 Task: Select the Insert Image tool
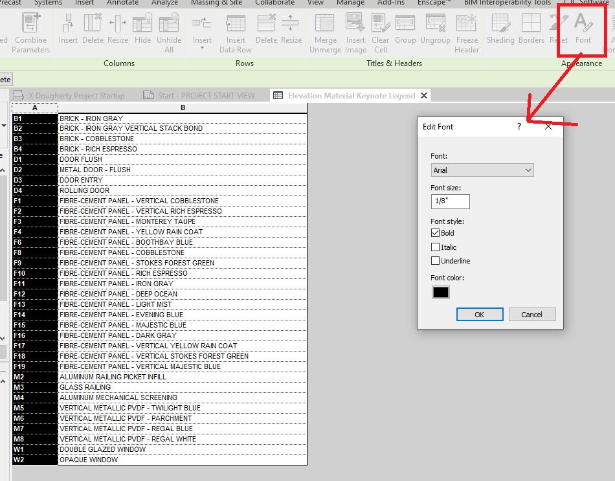355,30
